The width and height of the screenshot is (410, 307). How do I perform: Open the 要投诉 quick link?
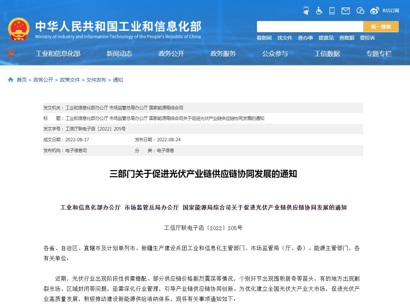tap(367, 38)
